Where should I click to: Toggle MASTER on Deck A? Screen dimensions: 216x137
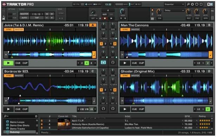(x=19, y=30)
